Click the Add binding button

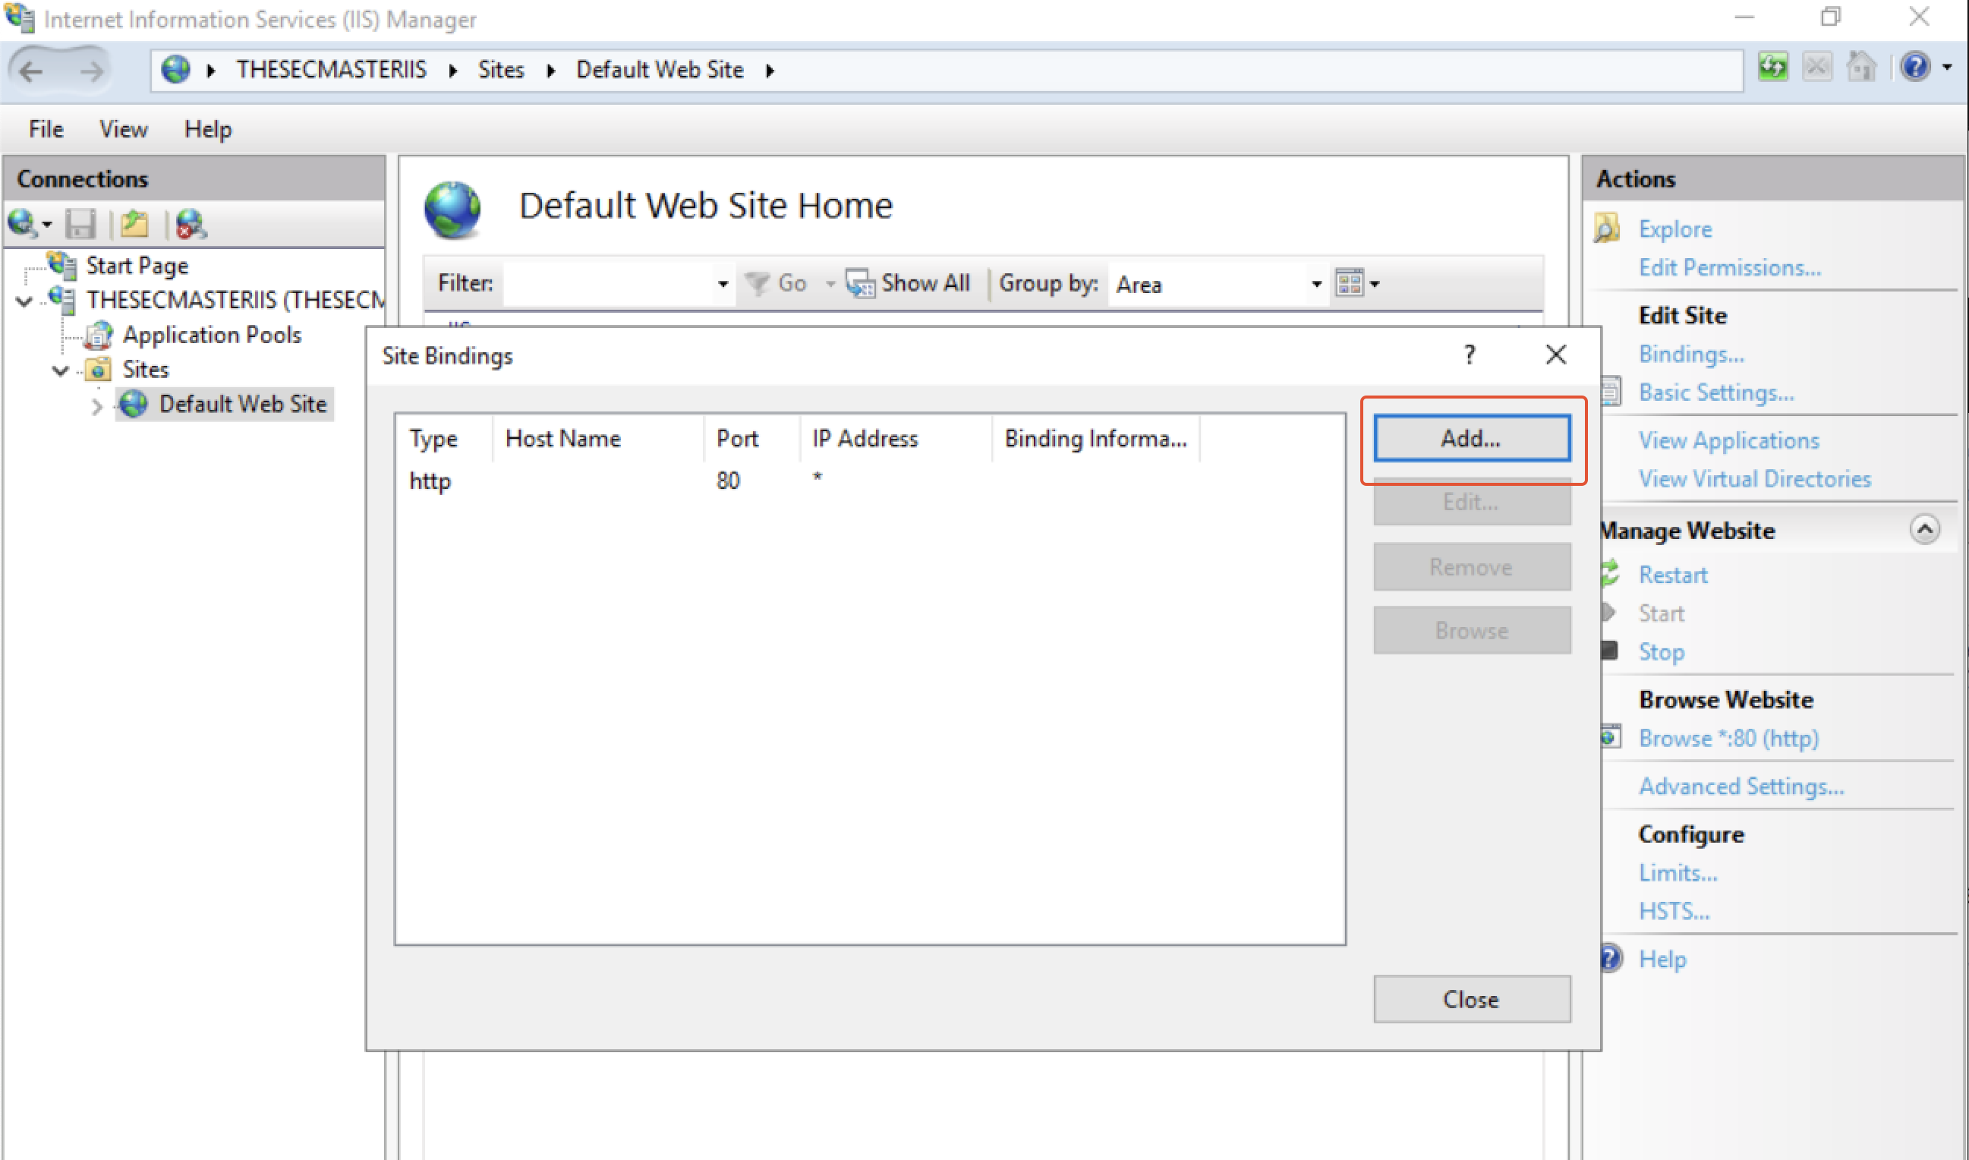pyautogui.click(x=1469, y=438)
